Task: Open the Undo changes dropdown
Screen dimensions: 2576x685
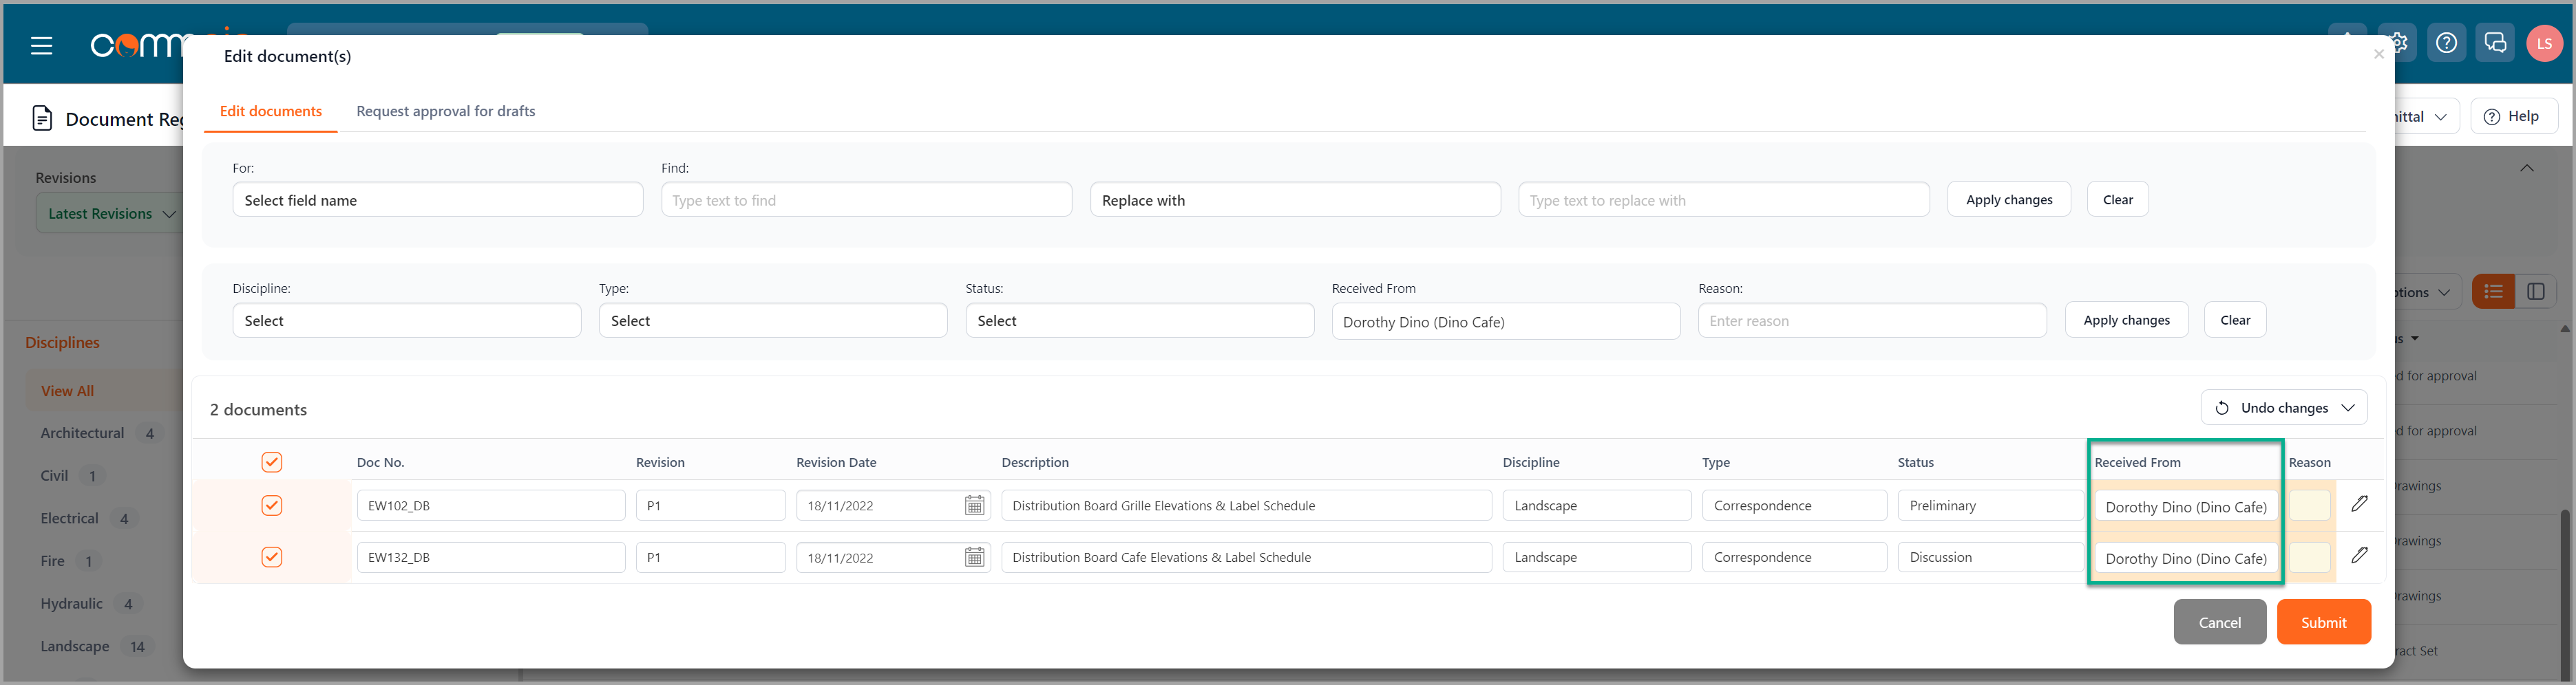Action: [2283, 409]
